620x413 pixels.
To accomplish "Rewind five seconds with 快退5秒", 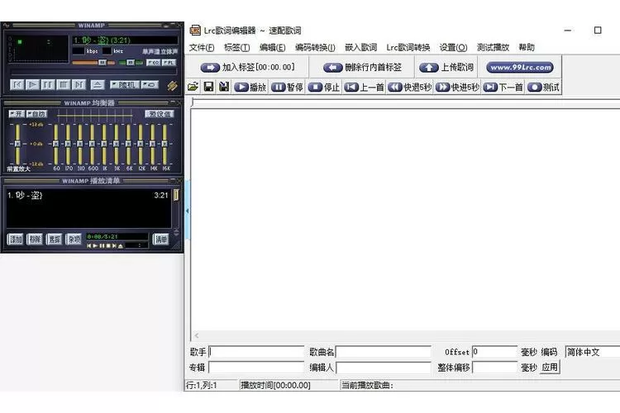I will pos(410,87).
